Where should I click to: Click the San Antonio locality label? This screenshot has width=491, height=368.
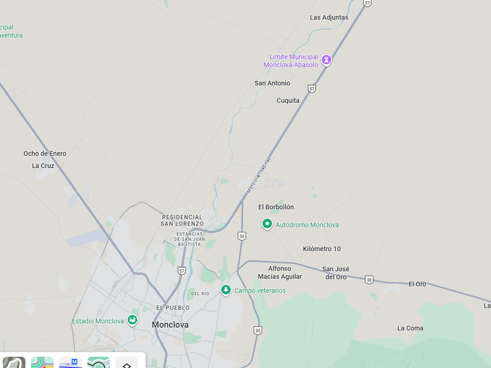tap(272, 83)
